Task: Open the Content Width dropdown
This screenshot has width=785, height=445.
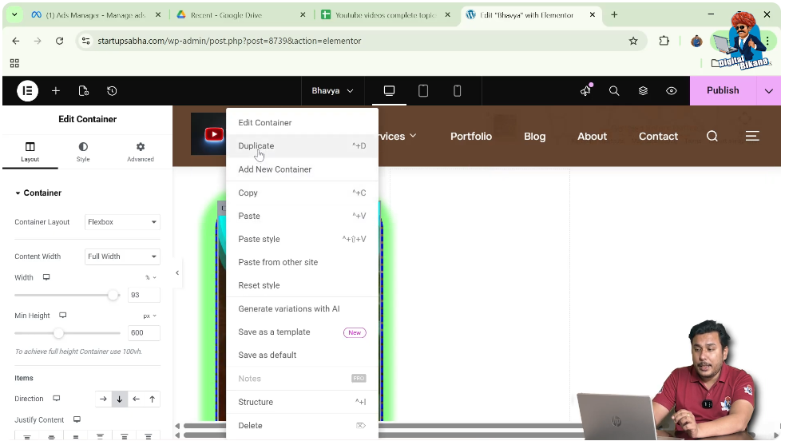Action: pyautogui.click(x=122, y=256)
